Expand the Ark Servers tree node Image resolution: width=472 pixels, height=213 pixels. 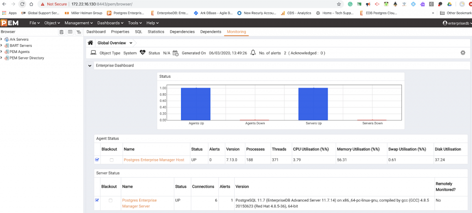pos(2,40)
